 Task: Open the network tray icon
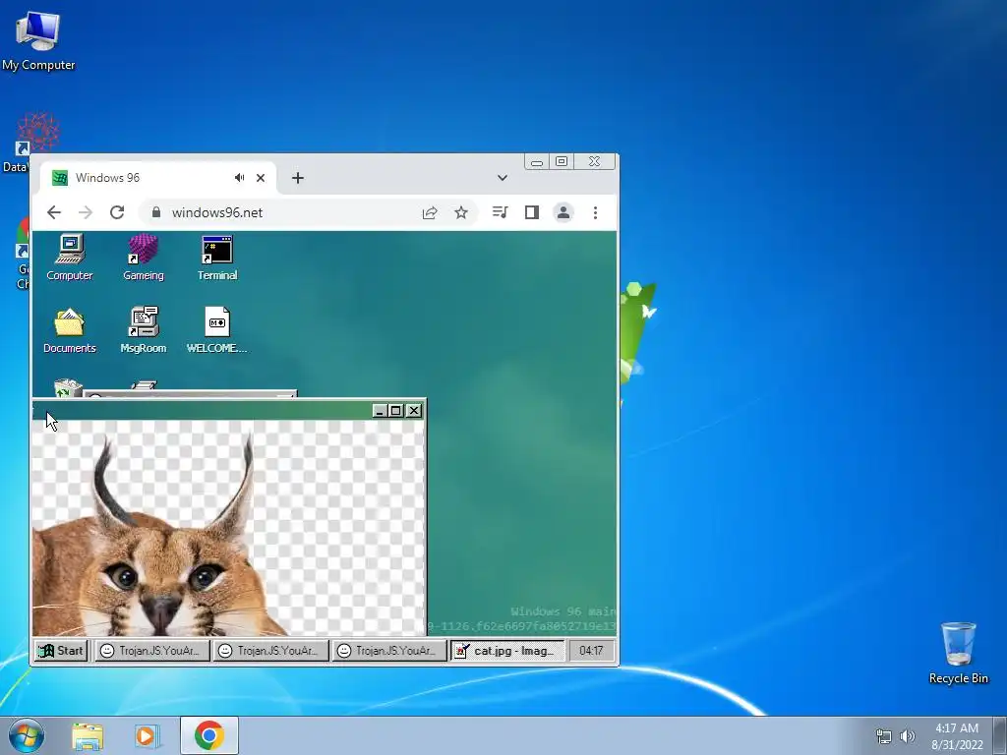point(884,736)
